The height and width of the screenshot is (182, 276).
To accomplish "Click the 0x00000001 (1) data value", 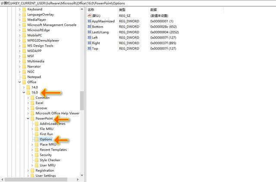I will pos(162,21).
